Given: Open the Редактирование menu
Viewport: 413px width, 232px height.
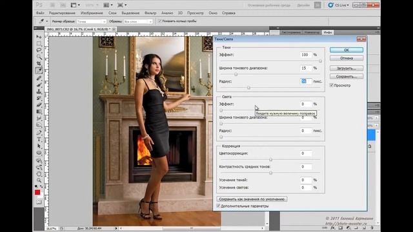Looking at the screenshot, I should click(x=62, y=13).
